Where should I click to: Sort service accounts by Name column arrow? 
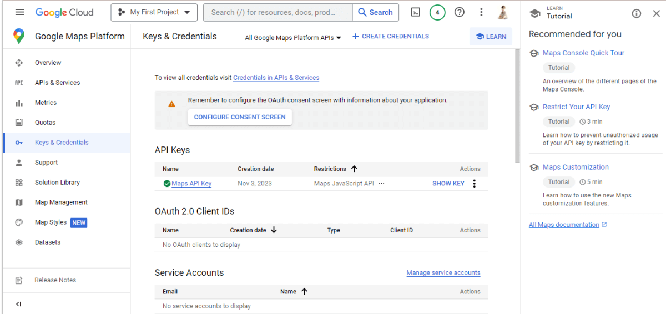pos(304,291)
